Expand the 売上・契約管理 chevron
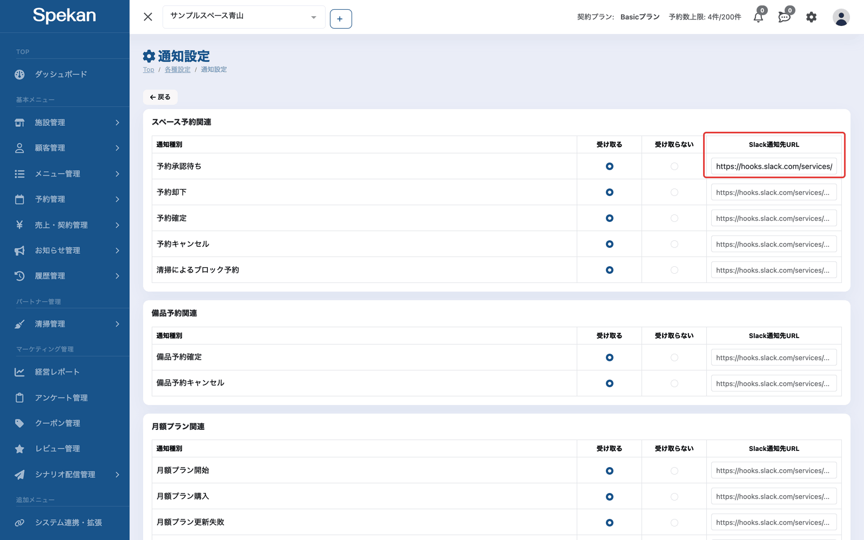Screen dimensions: 864x540 [x=117, y=225]
